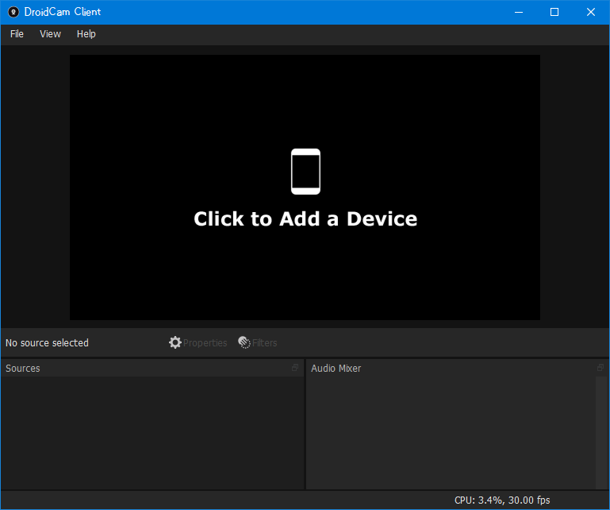
Task: Click the Properties gear icon
Action: [x=175, y=342]
